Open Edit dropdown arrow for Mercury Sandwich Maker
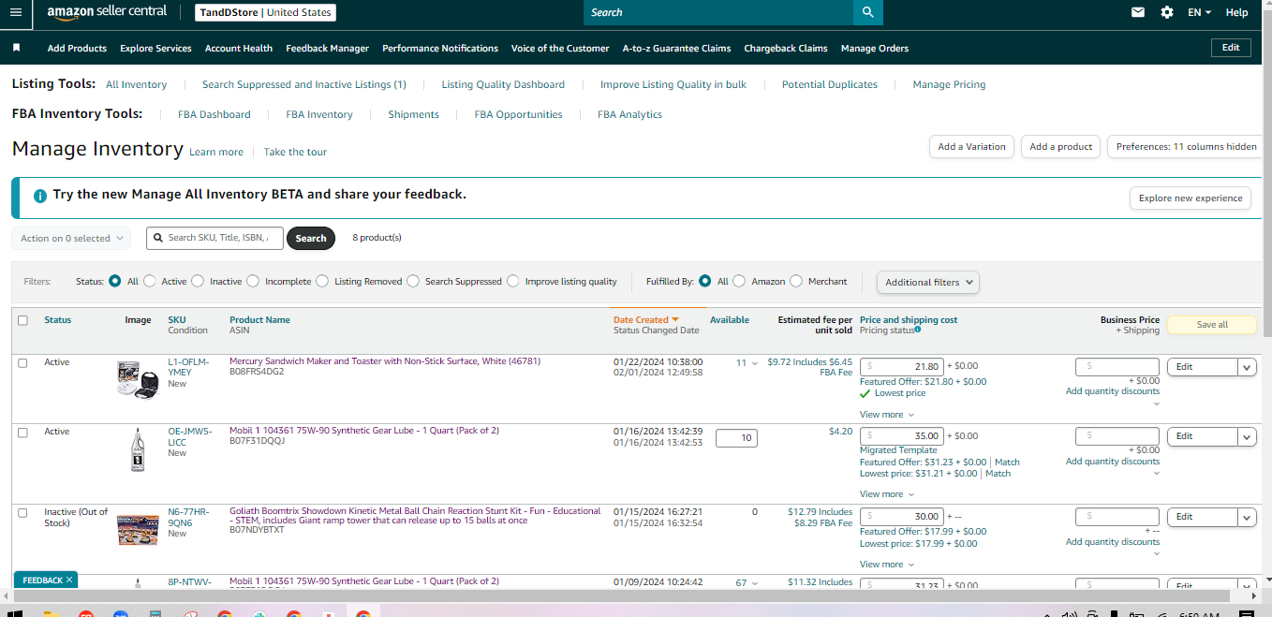 click(x=1247, y=367)
